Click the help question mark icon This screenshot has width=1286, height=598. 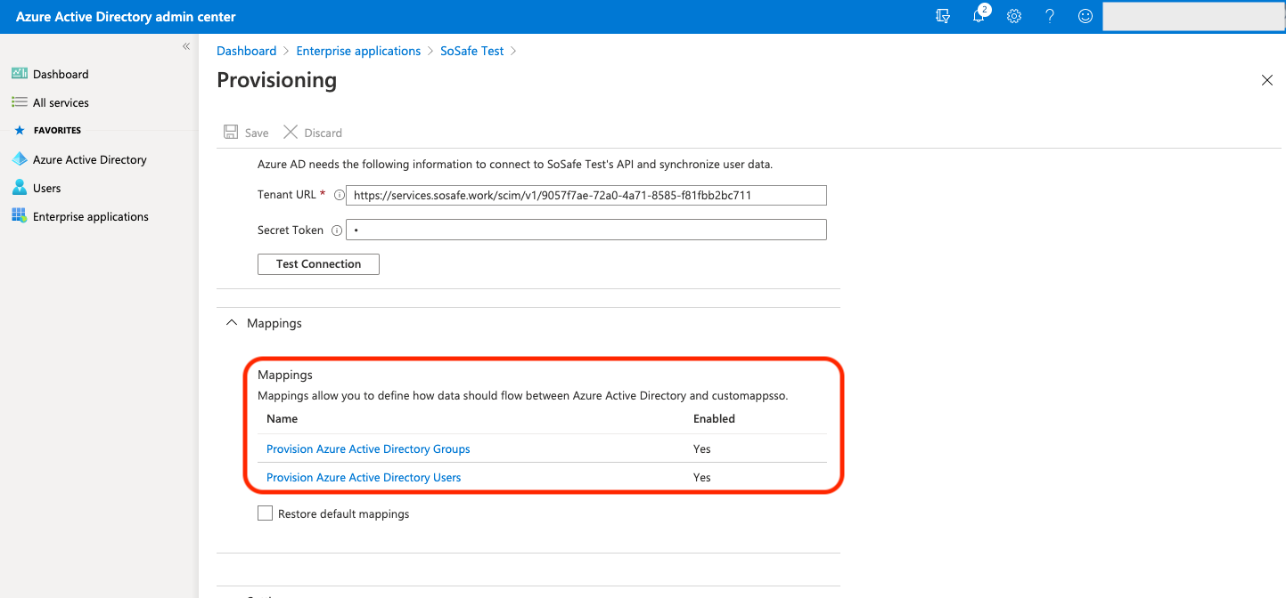[x=1050, y=16]
